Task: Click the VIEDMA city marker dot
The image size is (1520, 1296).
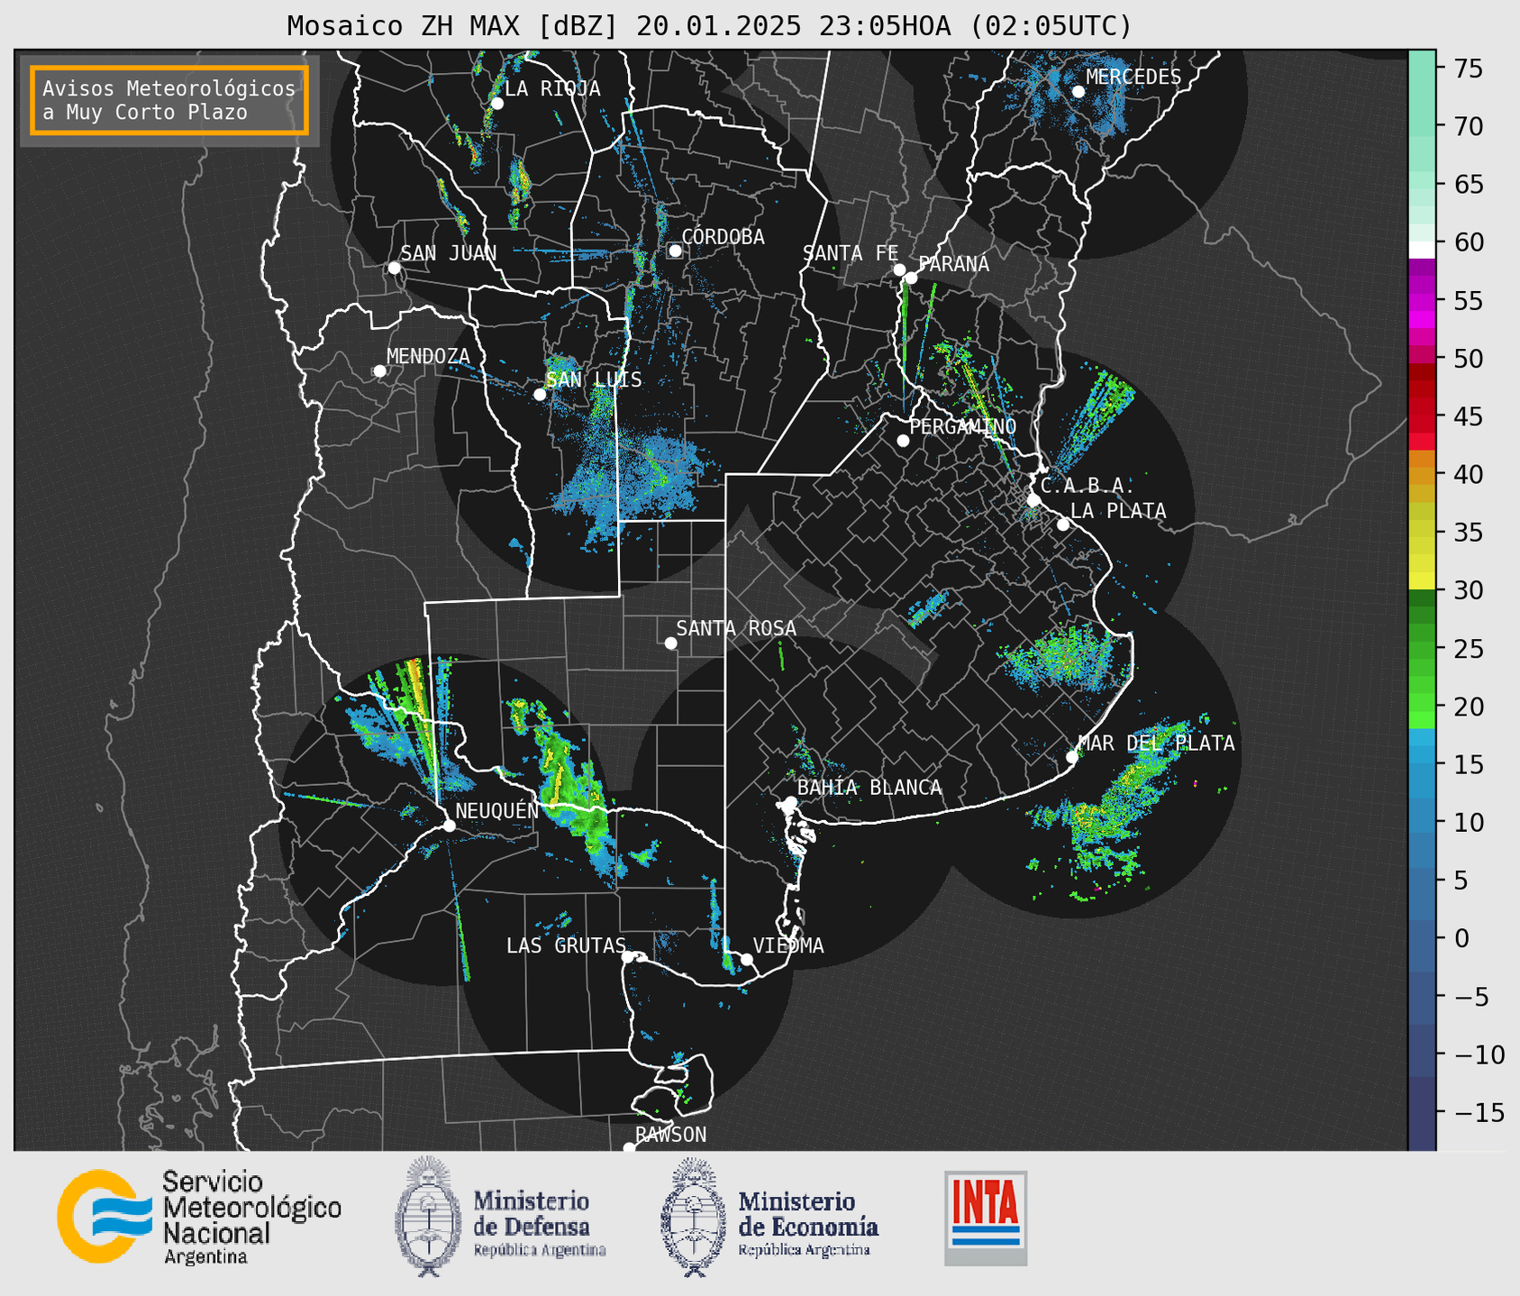Action: click(x=746, y=959)
